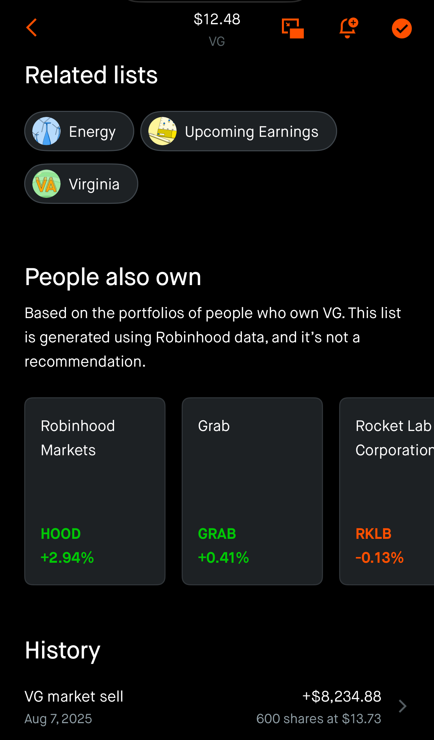Screen dimensions: 434x740
Task: Tap the GRAB ticker symbol
Action: coord(217,534)
